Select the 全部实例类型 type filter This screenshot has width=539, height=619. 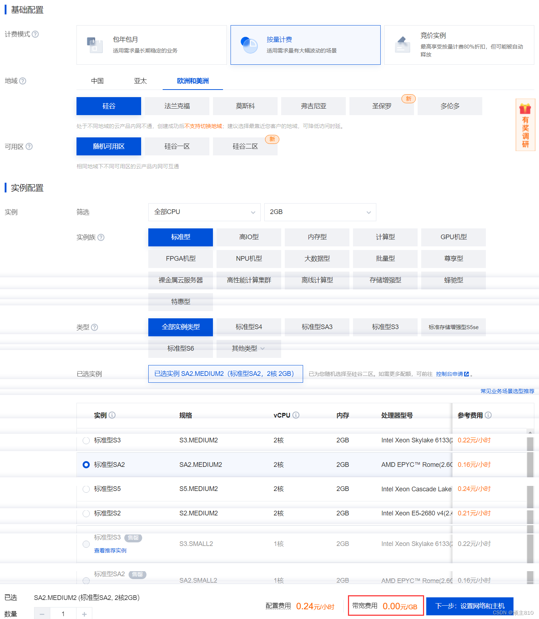[181, 327]
